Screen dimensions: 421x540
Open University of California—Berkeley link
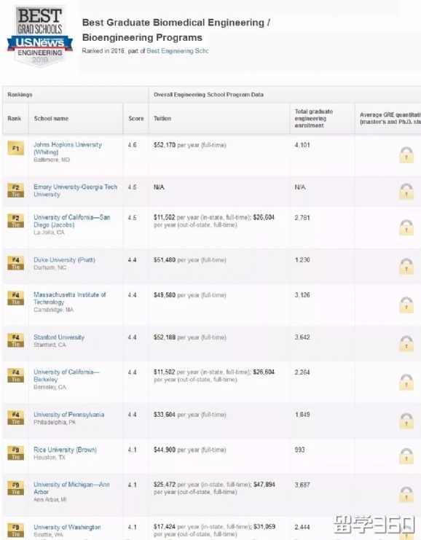66,376
